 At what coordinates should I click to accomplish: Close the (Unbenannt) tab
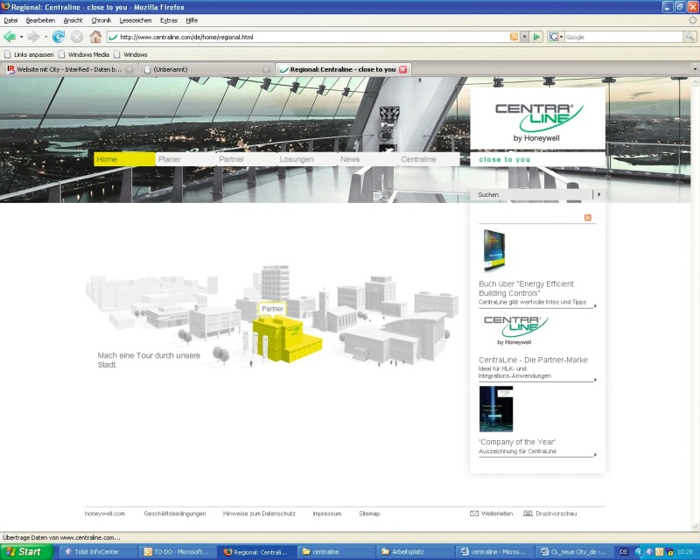266,69
